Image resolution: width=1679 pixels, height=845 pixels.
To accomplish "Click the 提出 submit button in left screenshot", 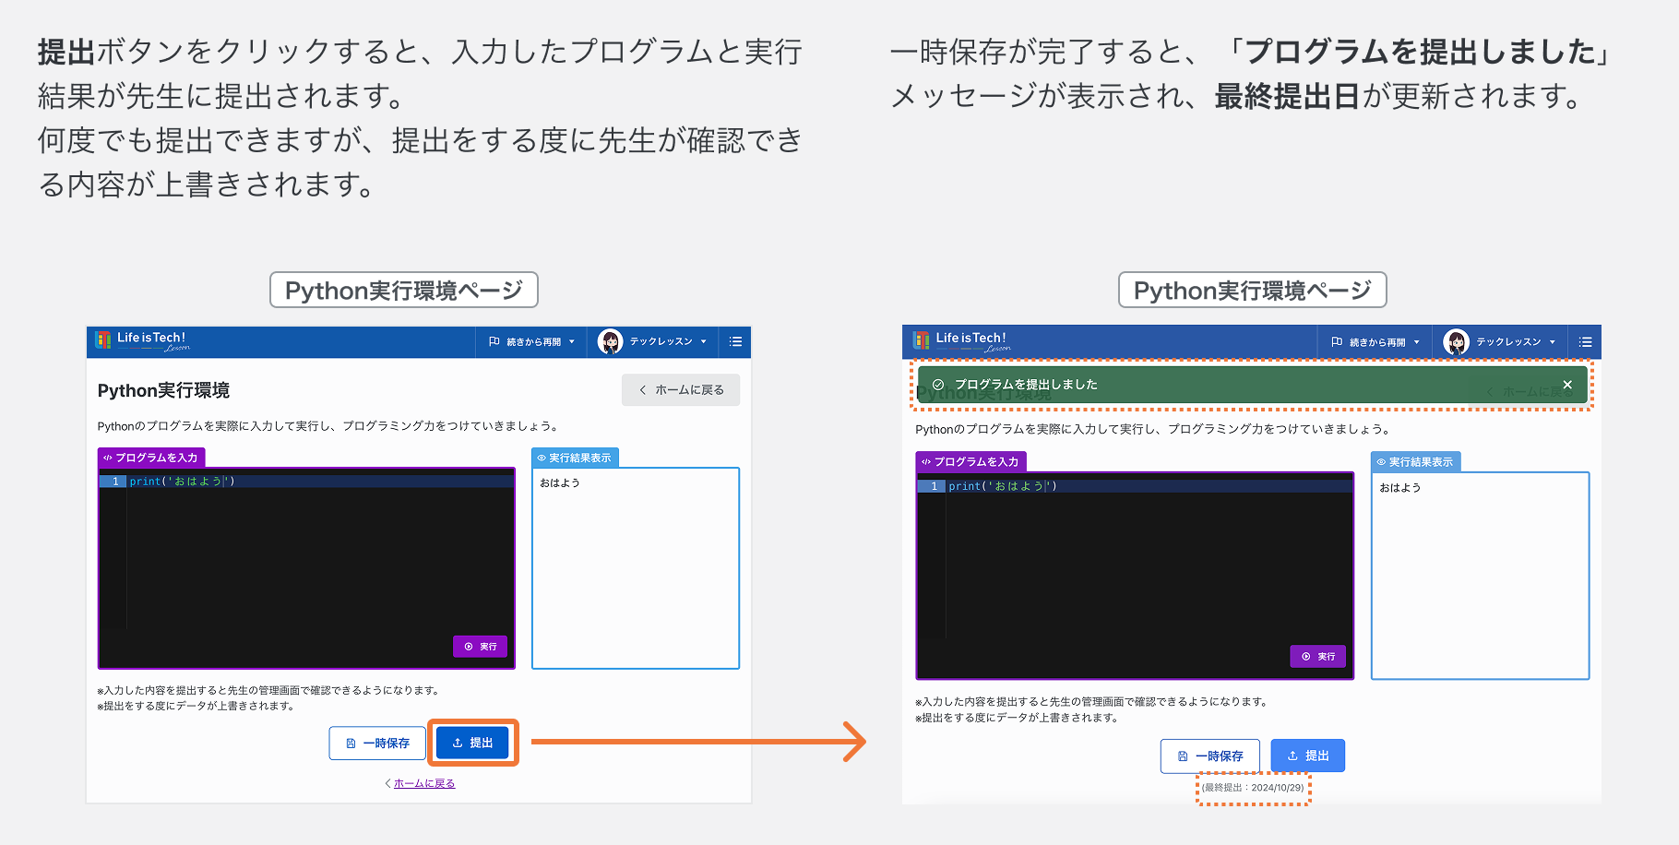I will click(x=472, y=743).
